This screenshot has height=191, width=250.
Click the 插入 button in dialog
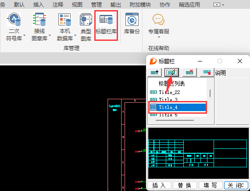[159, 185]
